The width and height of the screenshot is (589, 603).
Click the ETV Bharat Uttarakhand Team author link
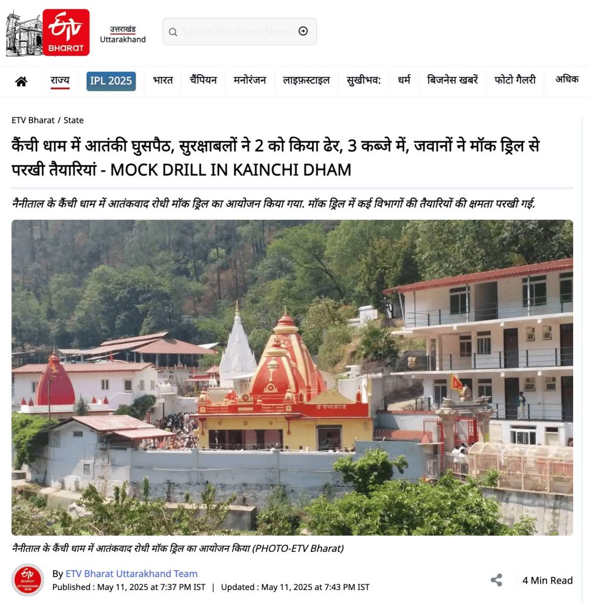[131, 574]
